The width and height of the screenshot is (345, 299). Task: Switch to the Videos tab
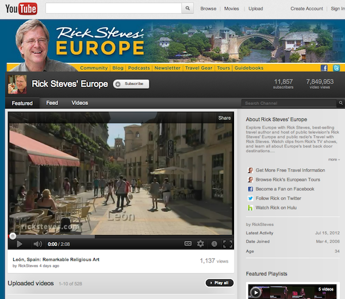[80, 103]
